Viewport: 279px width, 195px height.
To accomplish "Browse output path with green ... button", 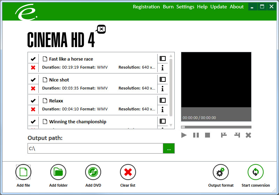I will (169, 148).
